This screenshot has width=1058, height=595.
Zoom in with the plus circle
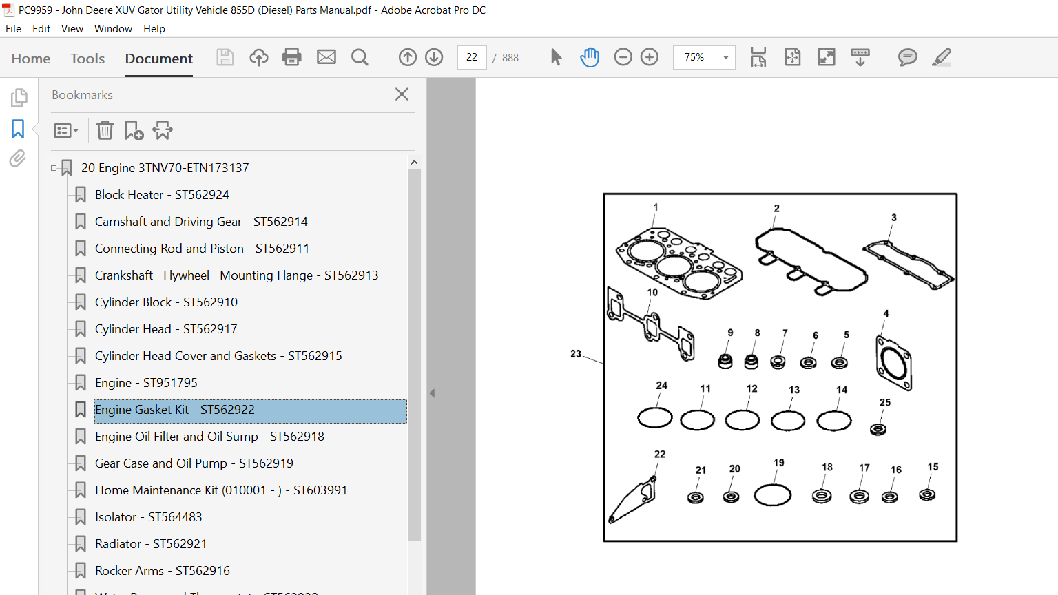pos(650,57)
